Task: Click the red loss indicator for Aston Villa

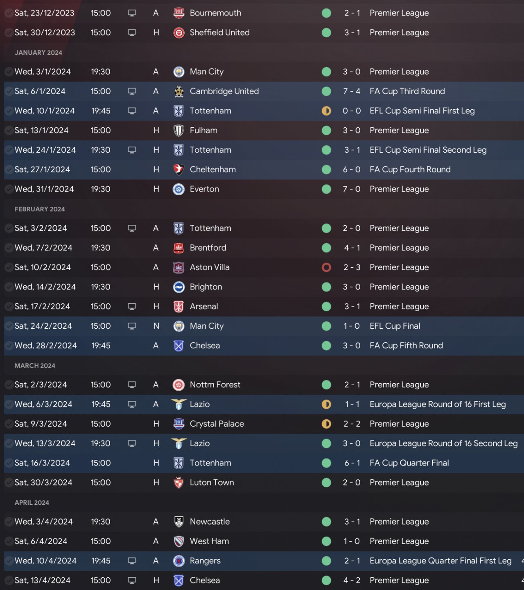Action: click(326, 267)
